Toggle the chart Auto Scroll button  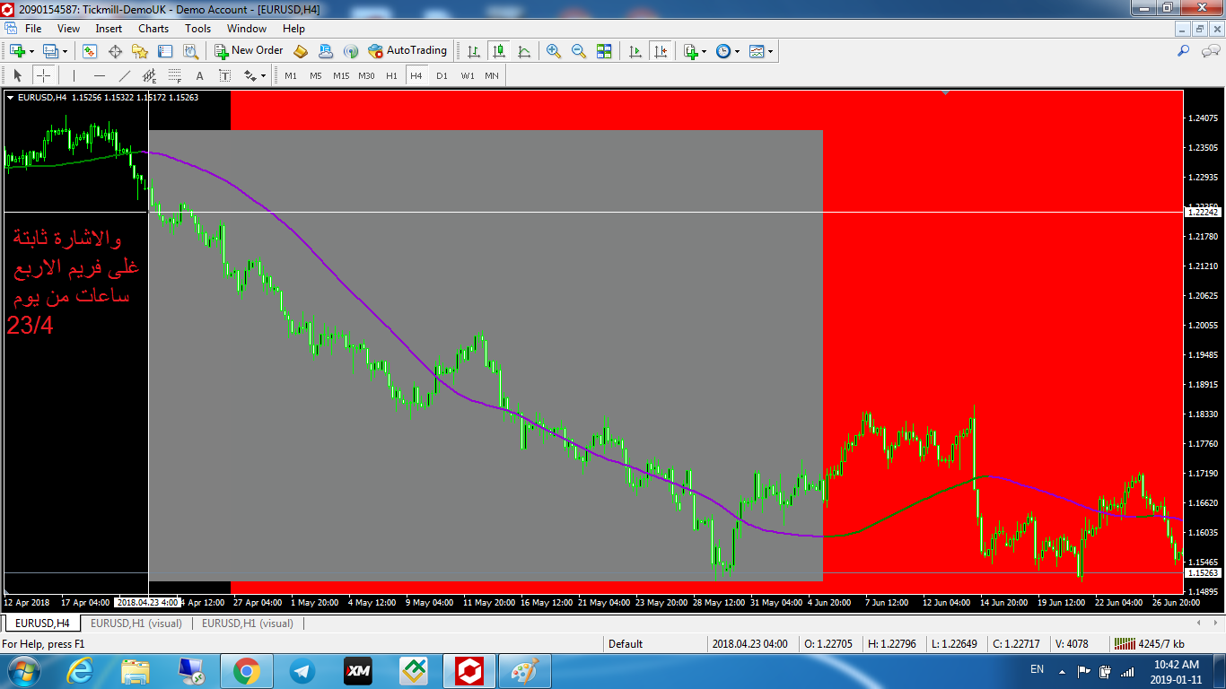click(x=635, y=51)
